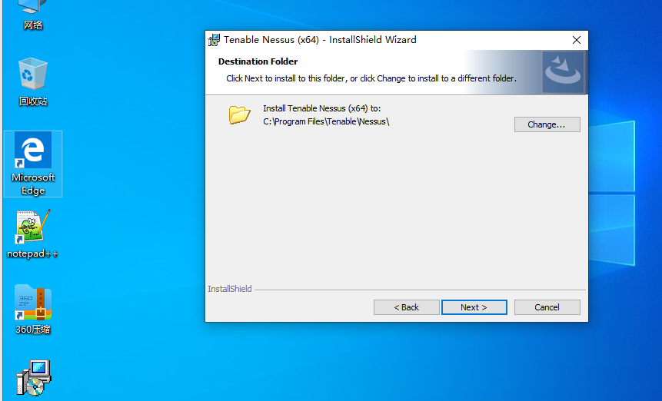The height and width of the screenshot is (401, 662).
Task: Click the 'Click Next to install' instruction text
Action: tap(371, 78)
